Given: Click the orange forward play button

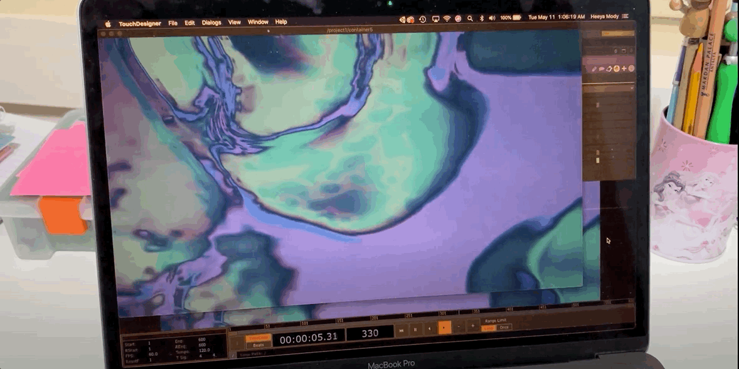Looking at the screenshot, I should (444, 328).
